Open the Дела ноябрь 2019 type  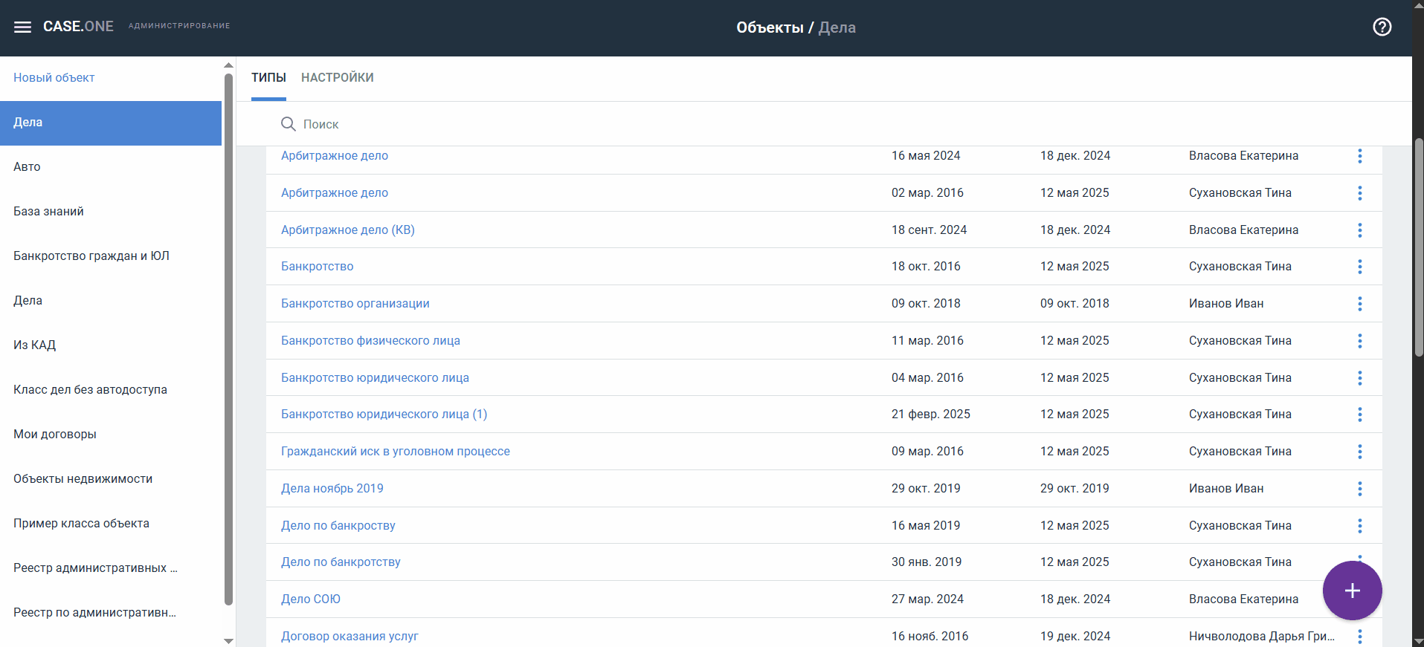332,489
